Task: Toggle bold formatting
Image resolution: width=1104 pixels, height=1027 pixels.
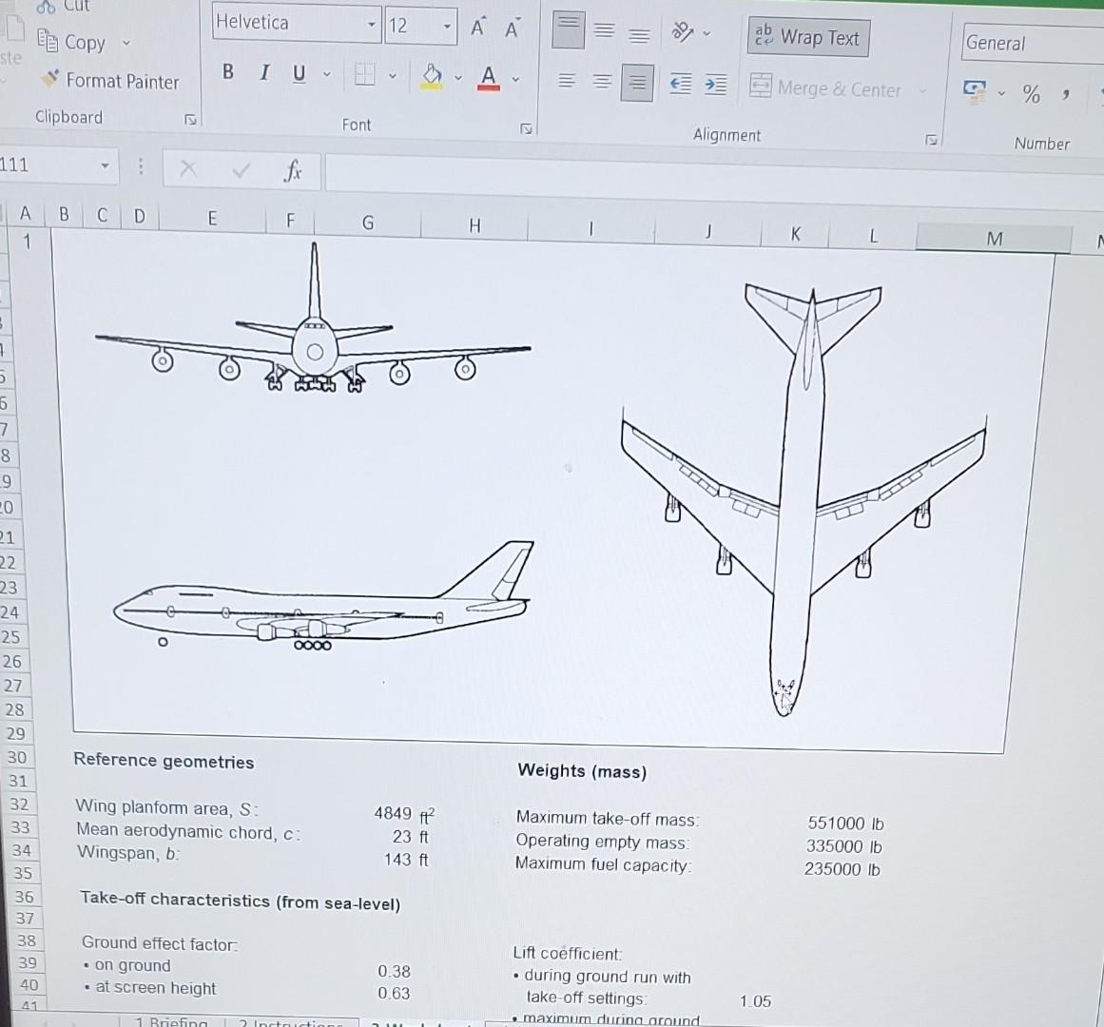Action: (x=227, y=72)
